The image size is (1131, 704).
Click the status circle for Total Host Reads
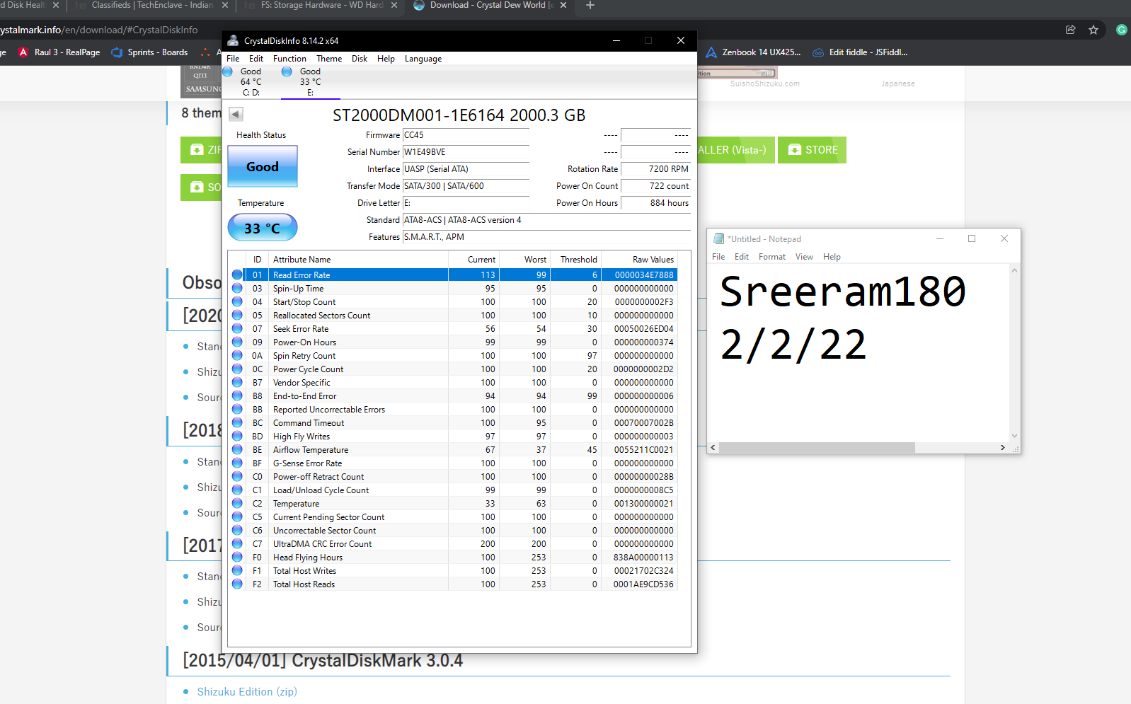237,584
